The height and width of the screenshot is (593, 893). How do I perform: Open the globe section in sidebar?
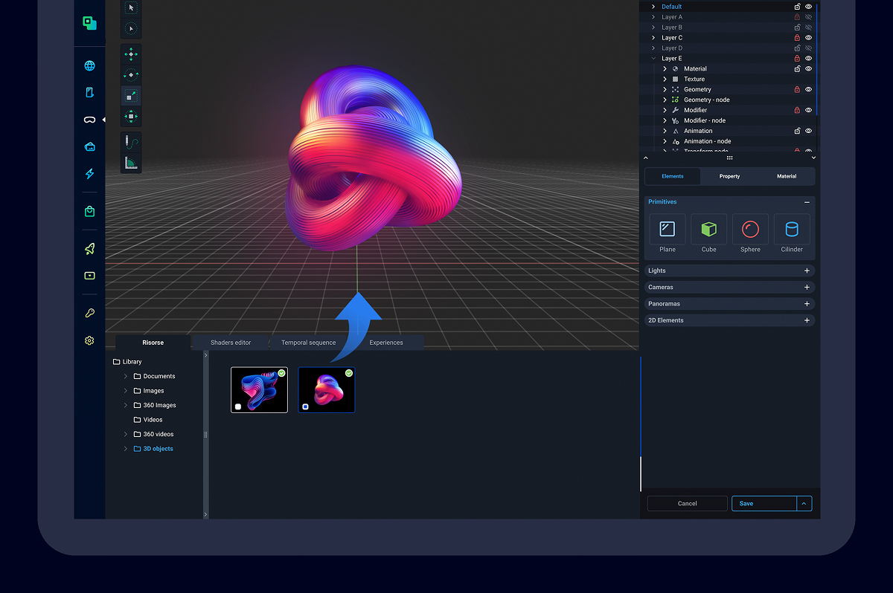[x=89, y=65]
